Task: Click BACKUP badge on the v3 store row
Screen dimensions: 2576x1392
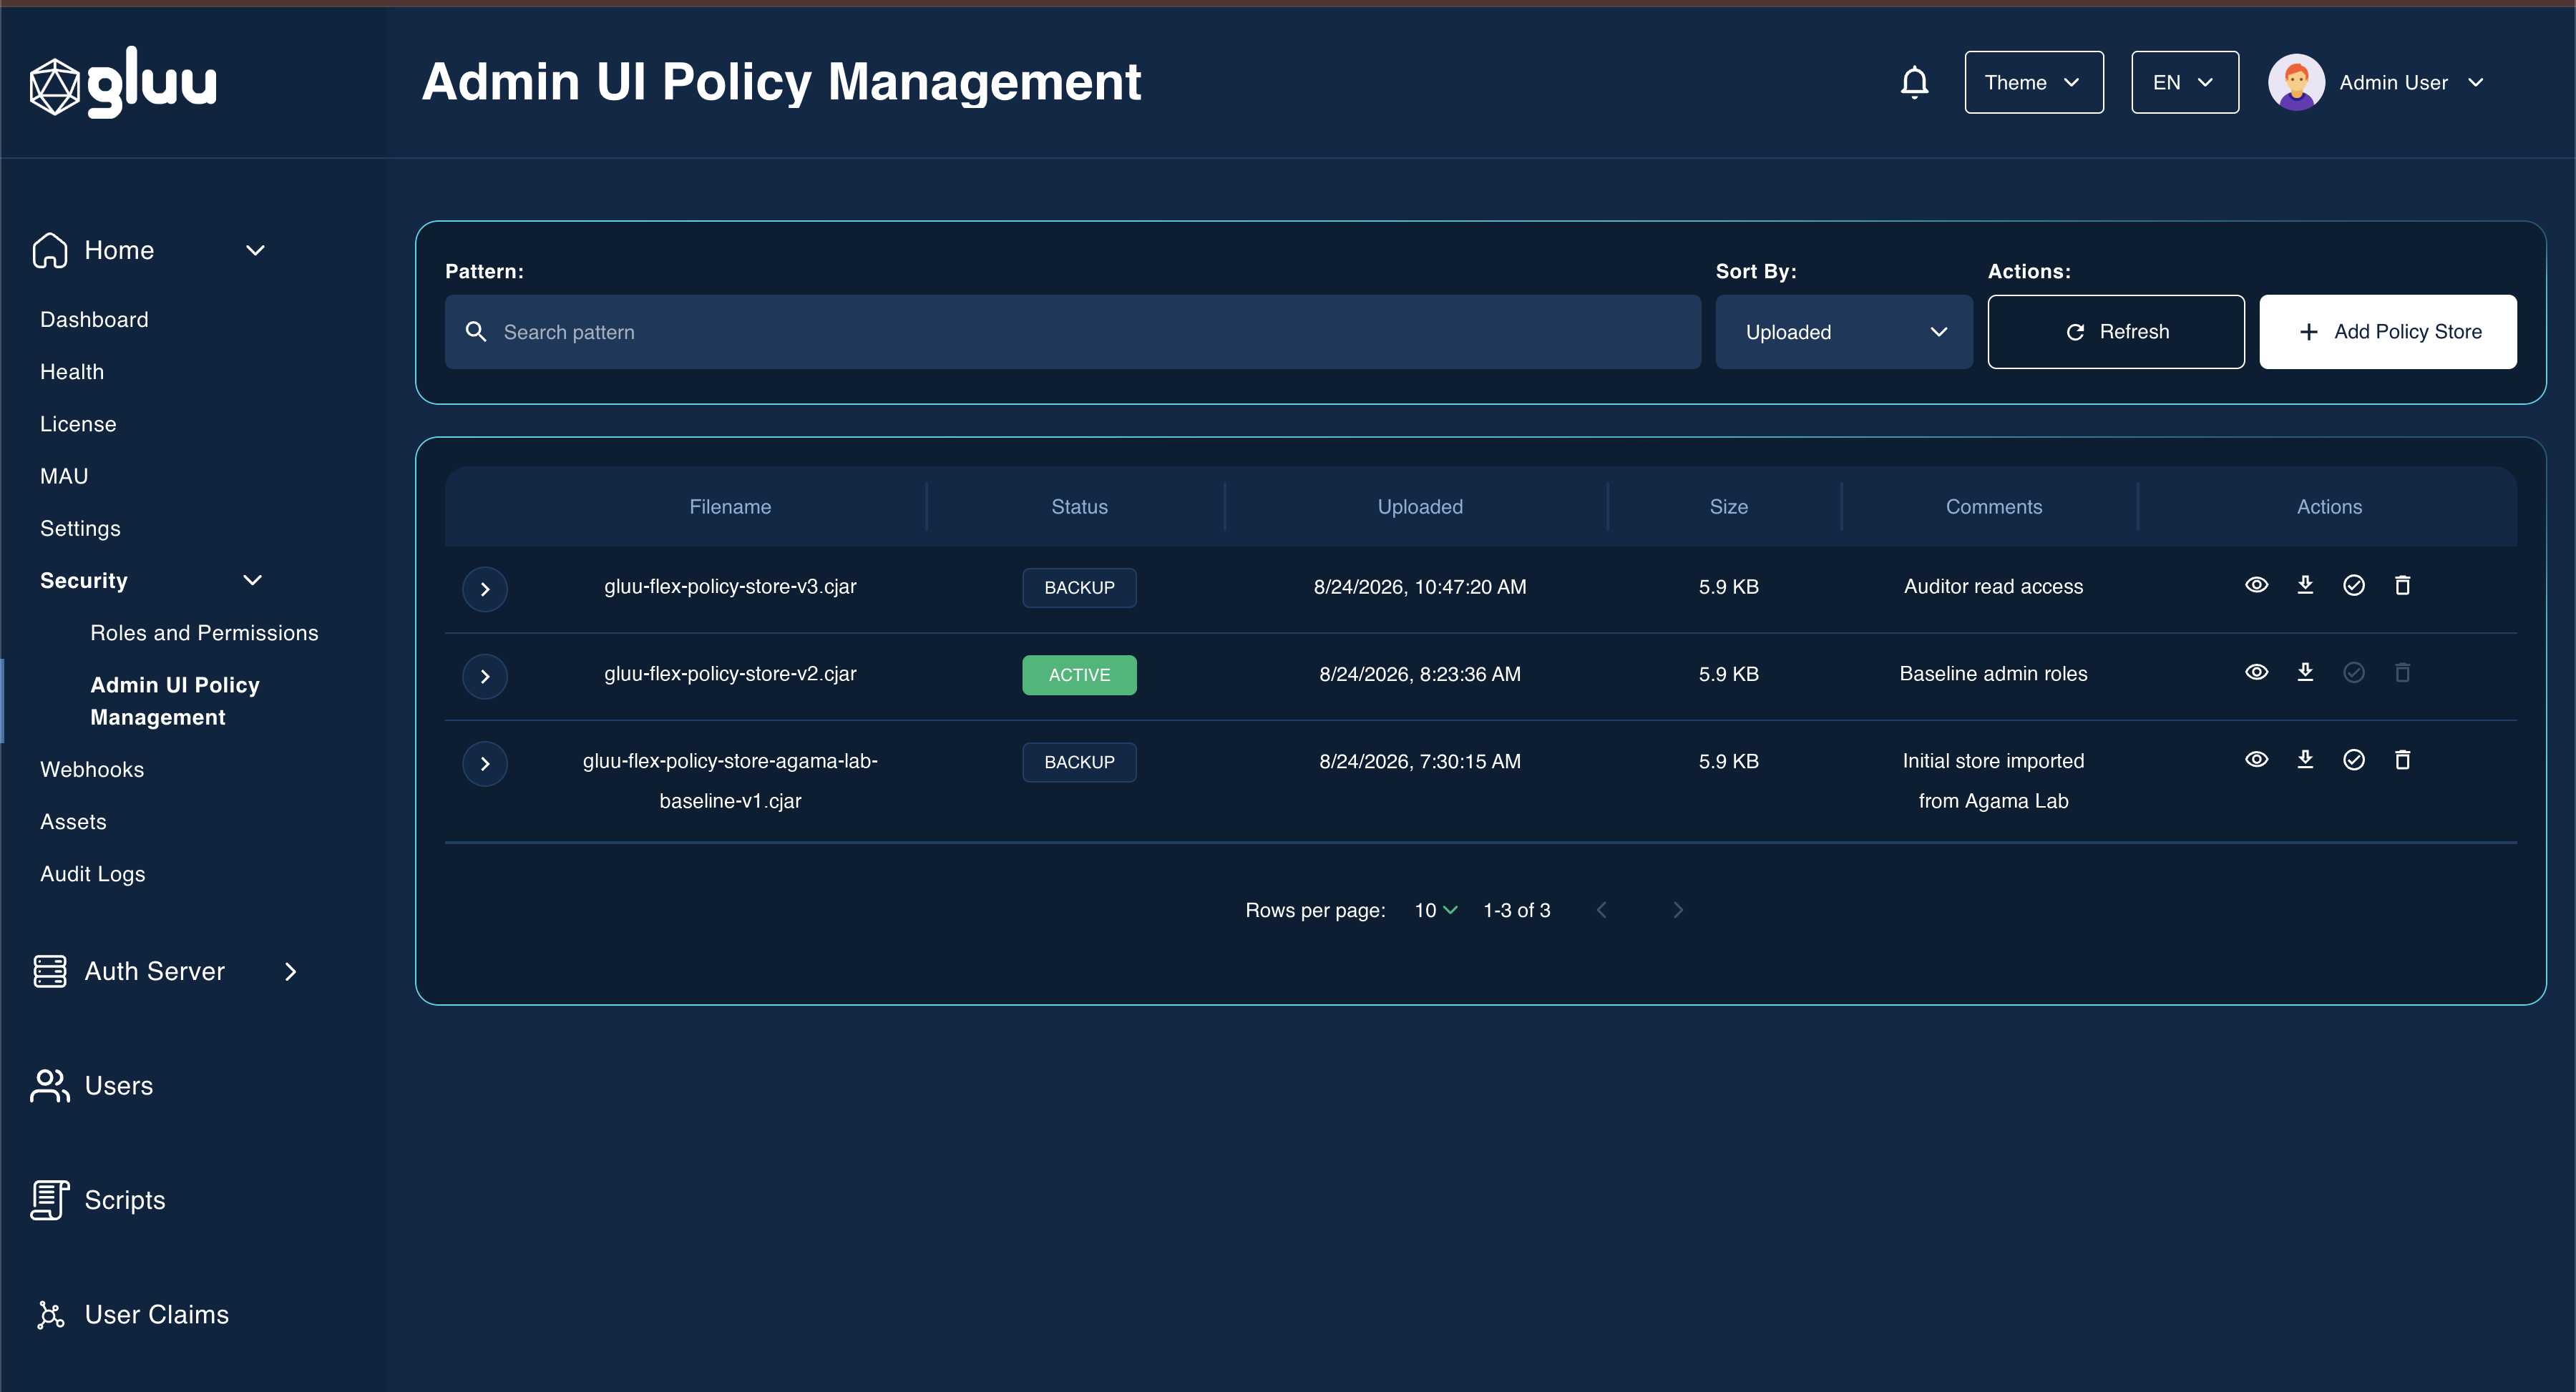Action: pos(1079,588)
